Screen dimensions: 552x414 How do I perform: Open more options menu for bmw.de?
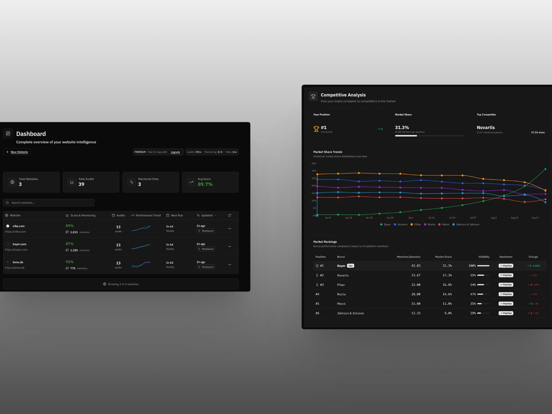coord(230,265)
